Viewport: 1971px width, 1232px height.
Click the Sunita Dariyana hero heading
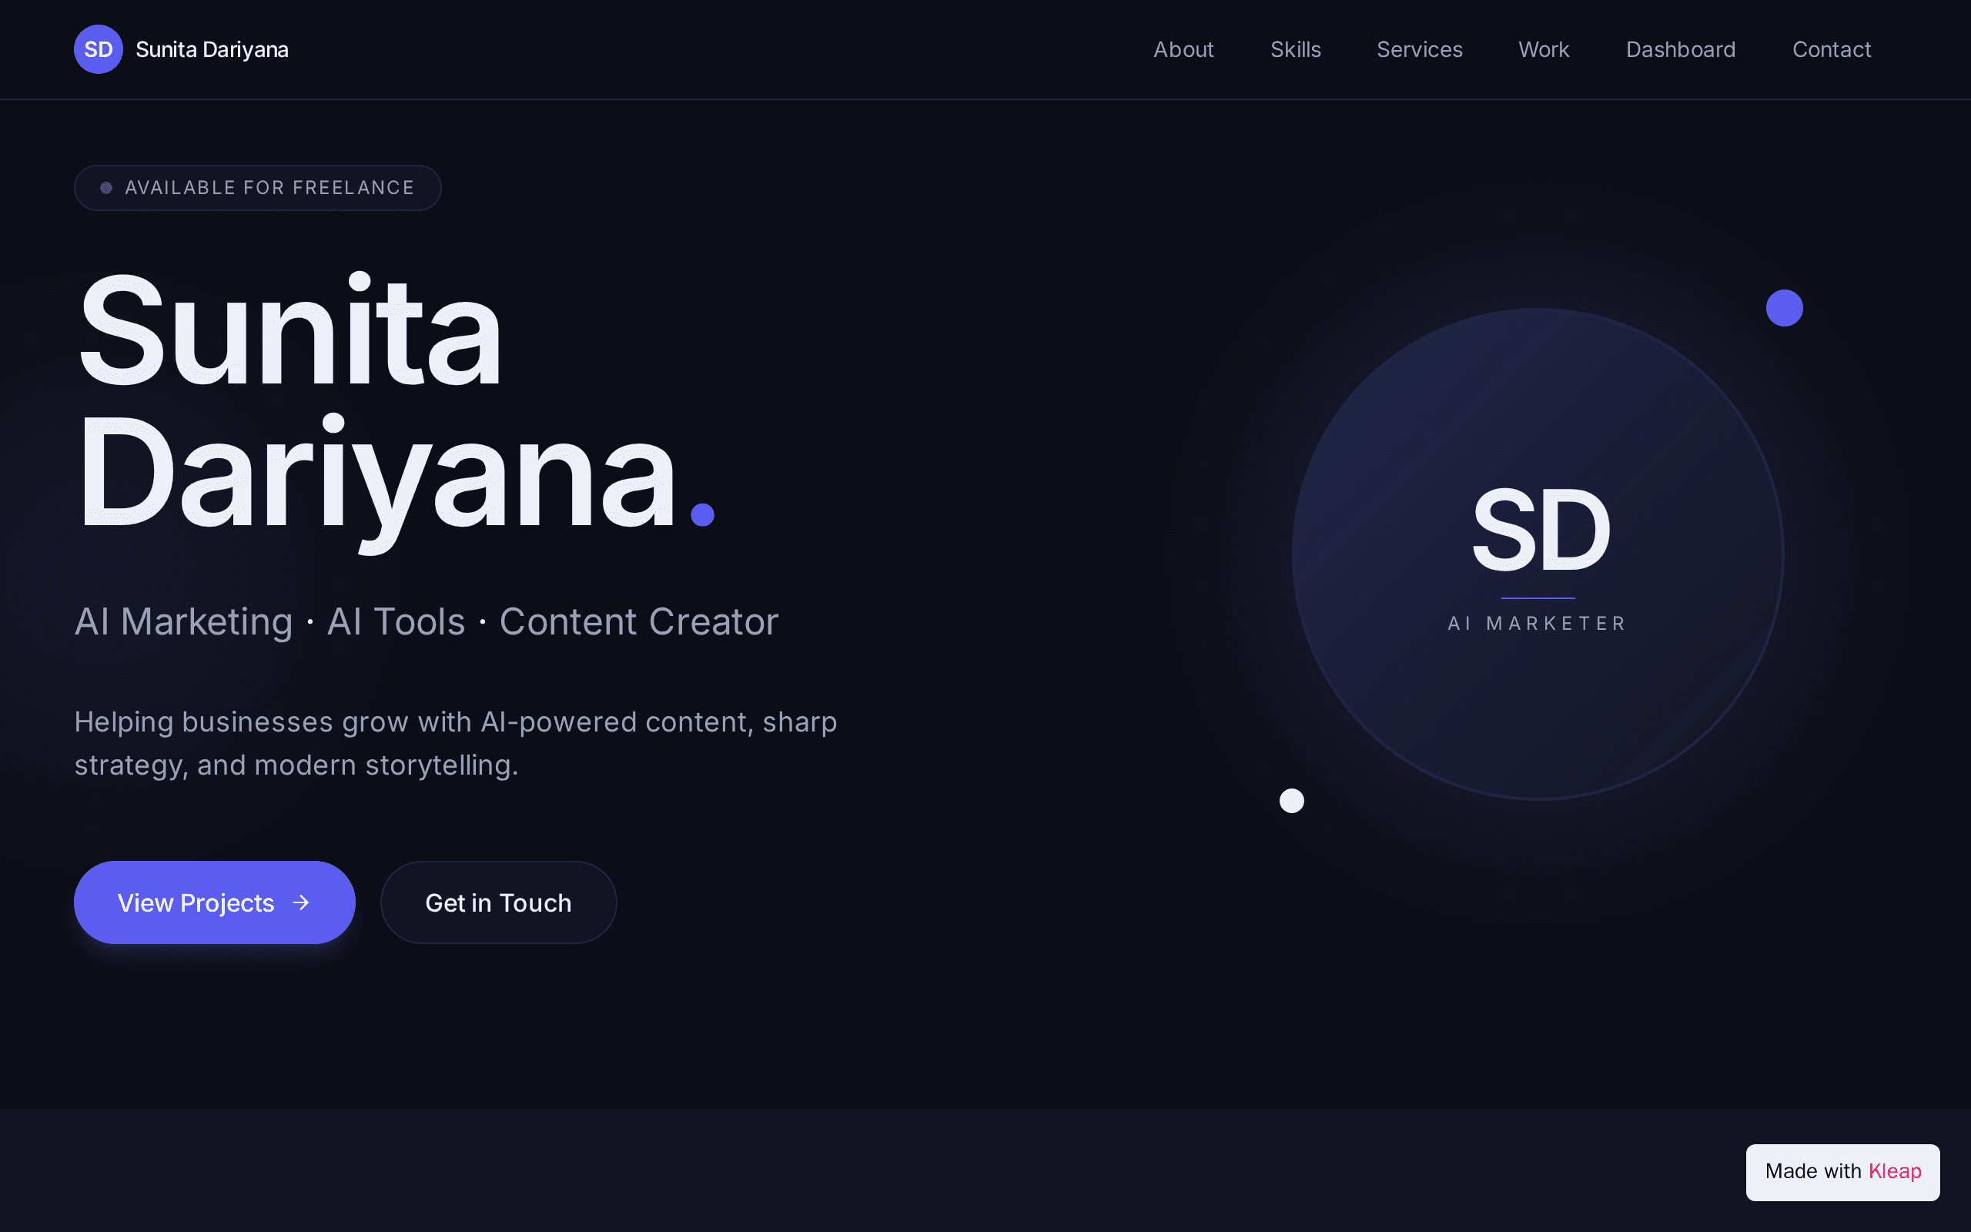395,407
